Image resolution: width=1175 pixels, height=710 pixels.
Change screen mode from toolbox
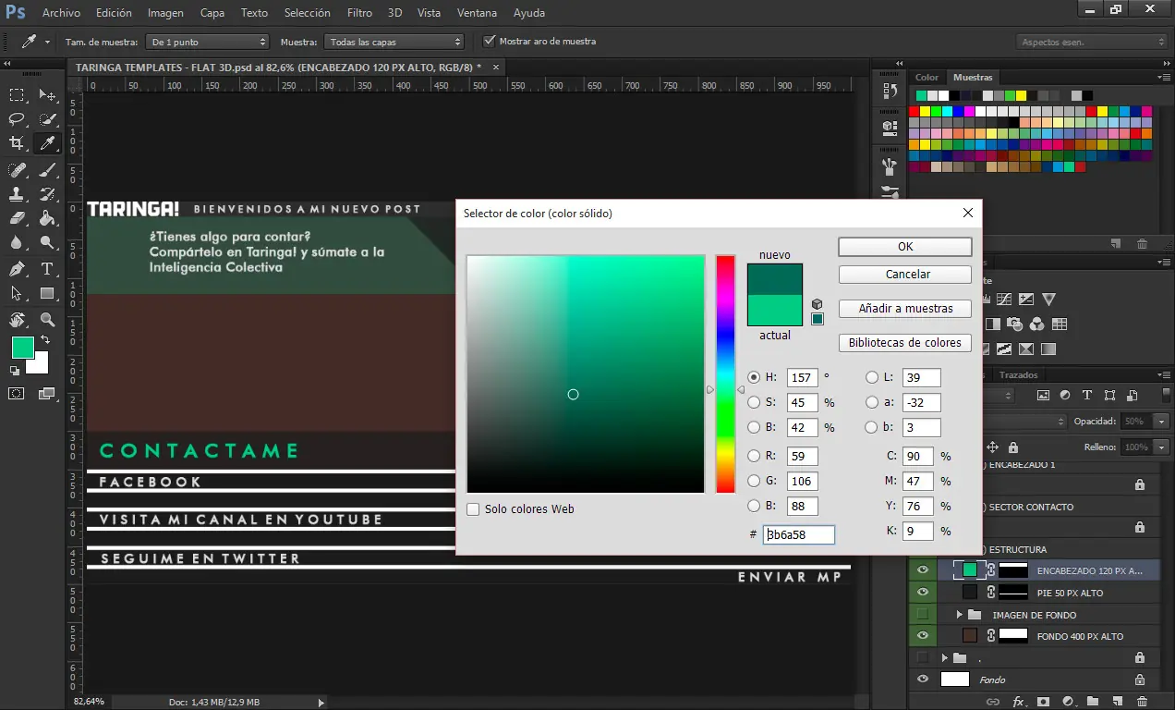coord(47,394)
